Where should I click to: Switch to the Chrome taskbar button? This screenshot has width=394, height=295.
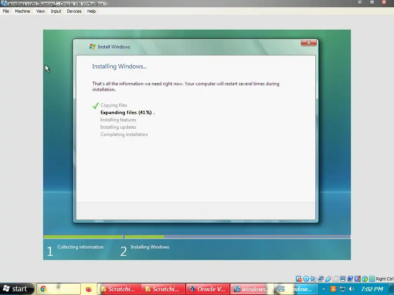(x=58, y=289)
